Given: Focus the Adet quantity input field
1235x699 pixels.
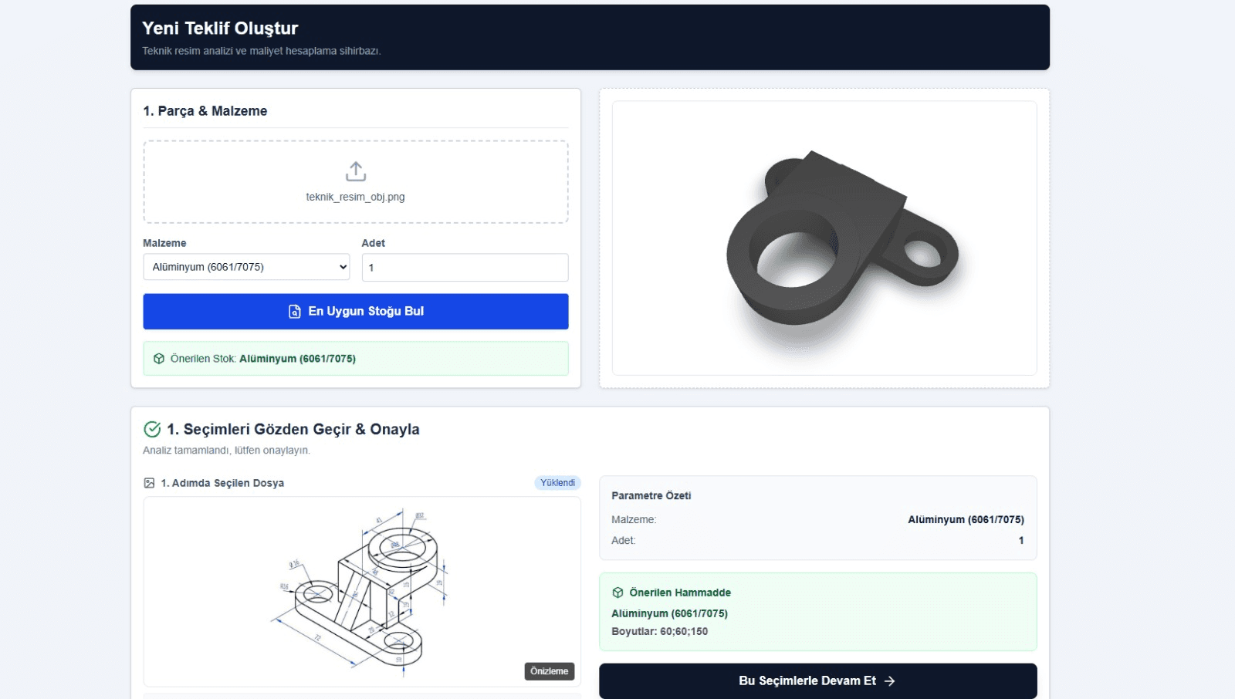Looking at the screenshot, I should tap(465, 268).
